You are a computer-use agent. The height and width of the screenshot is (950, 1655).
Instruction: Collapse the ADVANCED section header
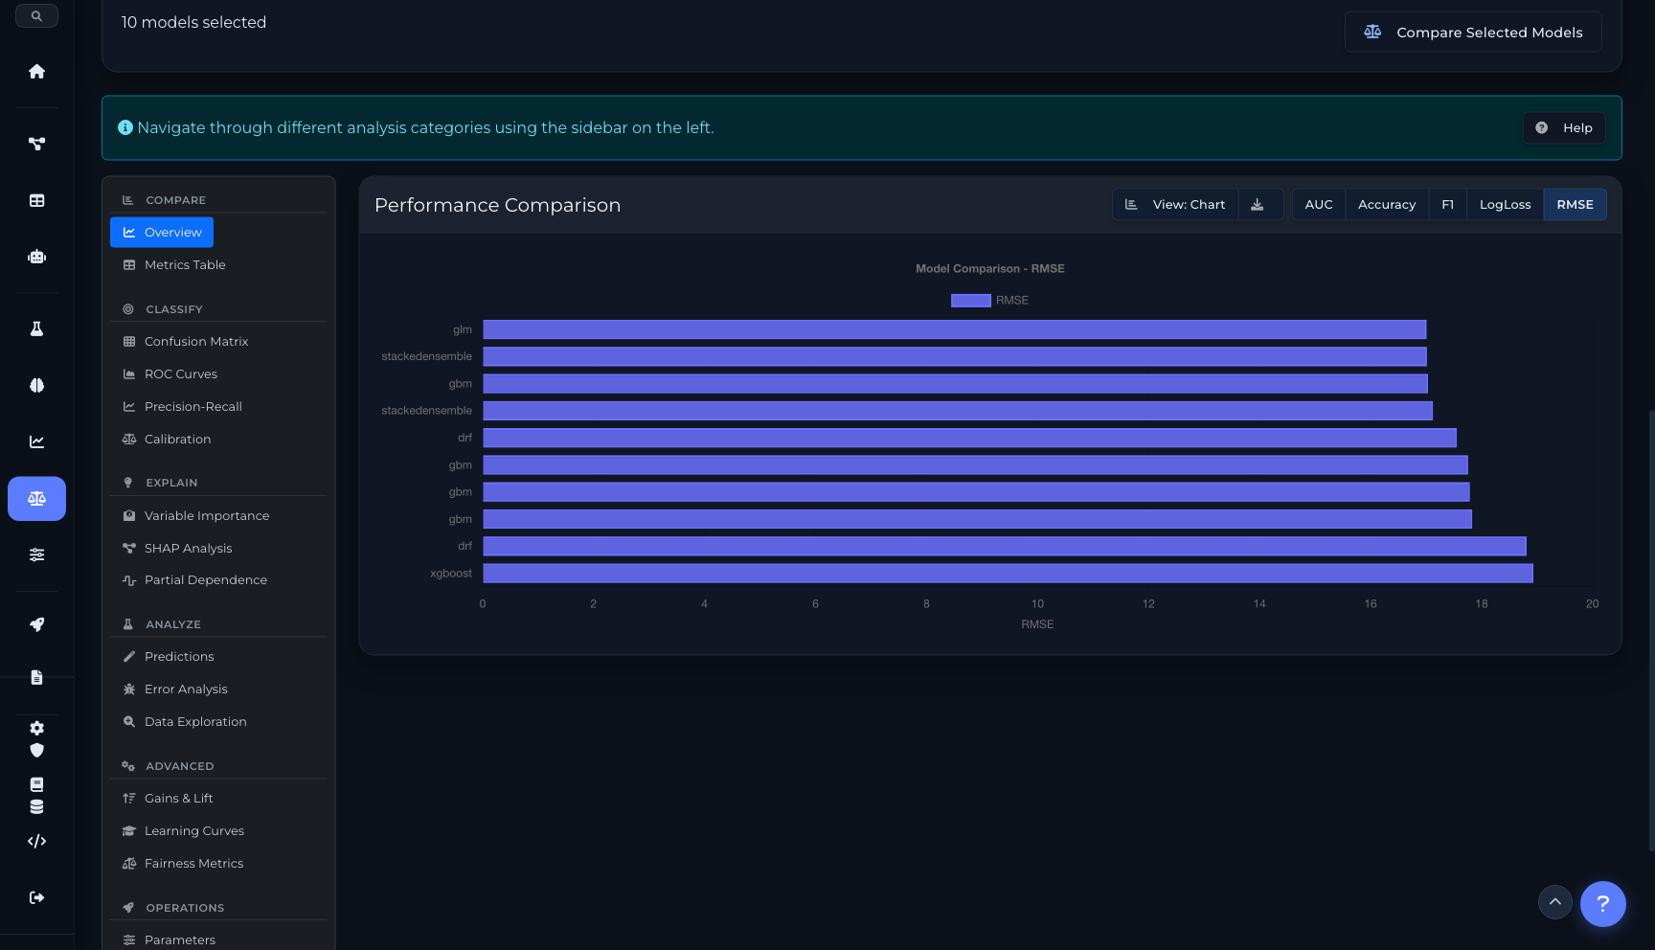click(177, 765)
